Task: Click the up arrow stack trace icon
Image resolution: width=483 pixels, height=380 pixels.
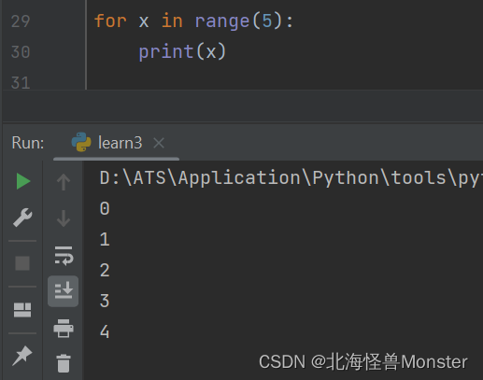Action: (x=64, y=182)
